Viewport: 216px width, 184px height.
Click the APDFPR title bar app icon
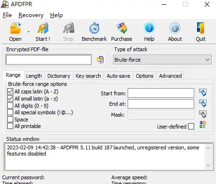(x=5, y=4)
